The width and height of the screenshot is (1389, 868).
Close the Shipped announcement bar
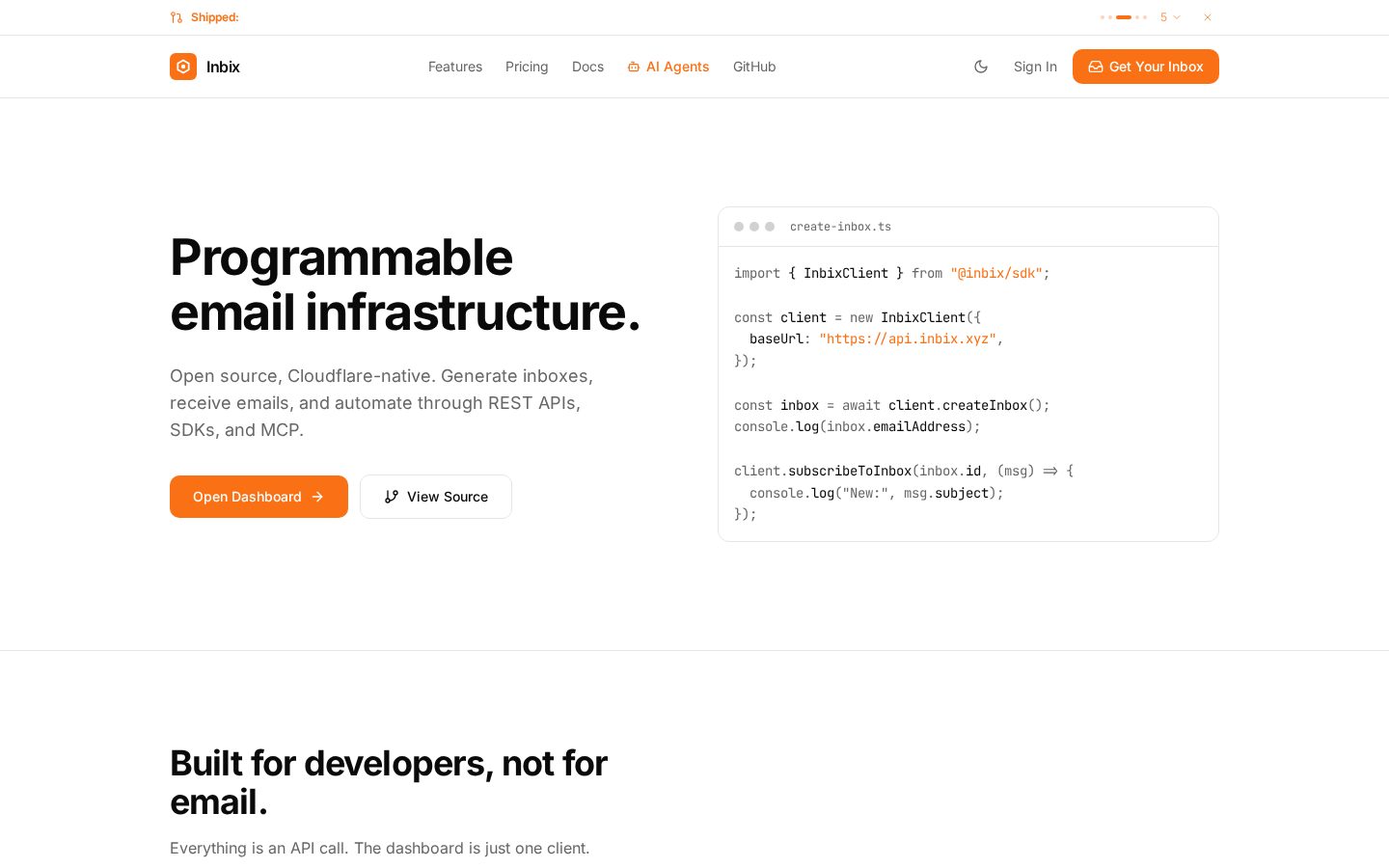[1208, 17]
